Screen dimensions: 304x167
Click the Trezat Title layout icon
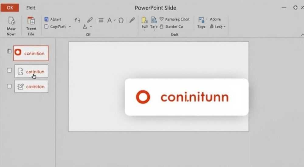[31, 21]
